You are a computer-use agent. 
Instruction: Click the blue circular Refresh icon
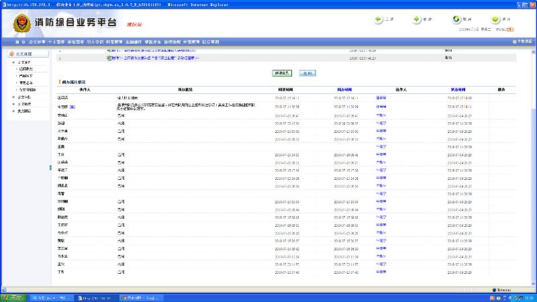[x=456, y=19]
